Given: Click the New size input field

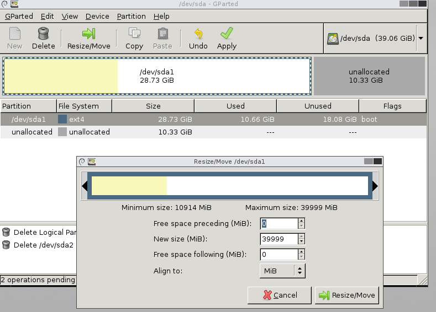Looking at the screenshot, I should [279, 239].
